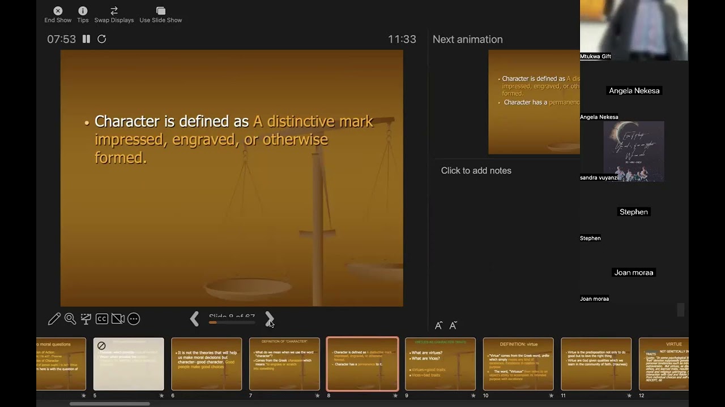Select slide 6 thumbnail
725x407 pixels.
[x=207, y=364]
